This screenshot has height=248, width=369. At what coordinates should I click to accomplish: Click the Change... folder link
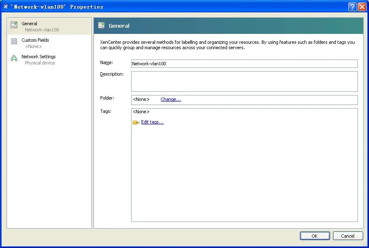(171, 99)
